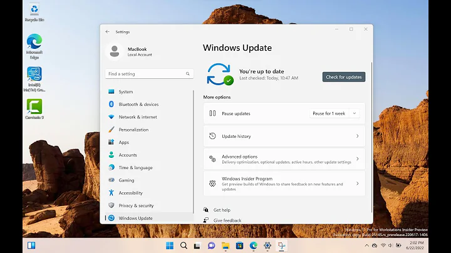Click the Windows Insider Program chevron
Viewport: 451px width, 253px height.
(357, 183)
